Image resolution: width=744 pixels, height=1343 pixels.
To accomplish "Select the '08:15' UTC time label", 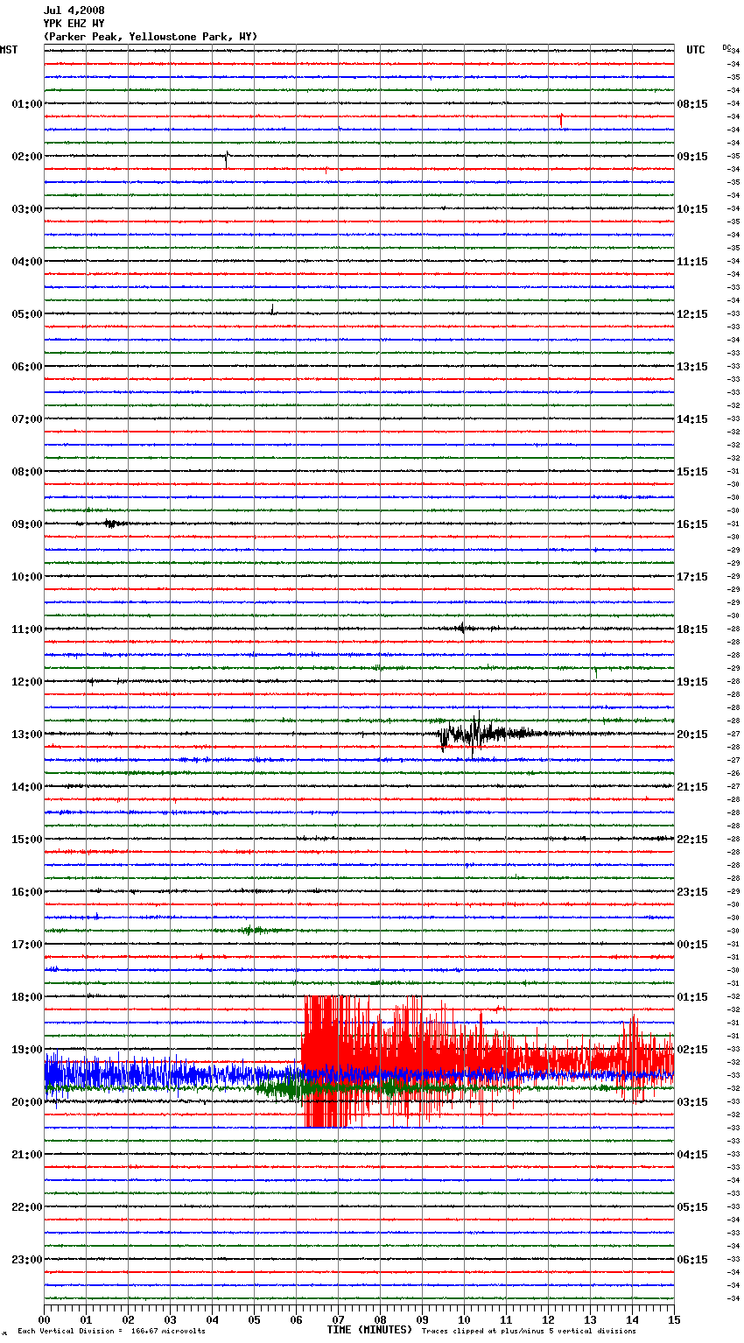I will (692, 104).
